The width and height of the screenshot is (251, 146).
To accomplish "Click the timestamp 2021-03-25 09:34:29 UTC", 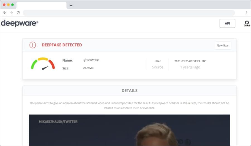I will [x=190, y=61].
